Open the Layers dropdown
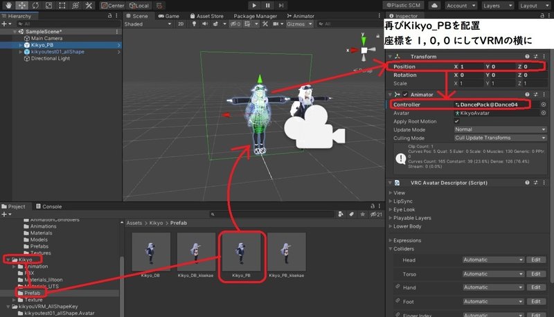 pos(497,6)
